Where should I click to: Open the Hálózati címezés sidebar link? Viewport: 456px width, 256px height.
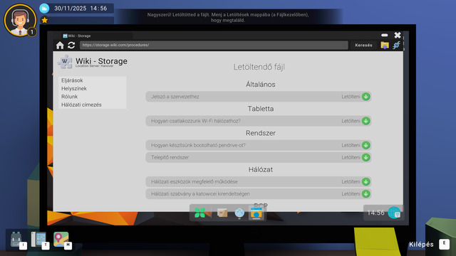81,105
